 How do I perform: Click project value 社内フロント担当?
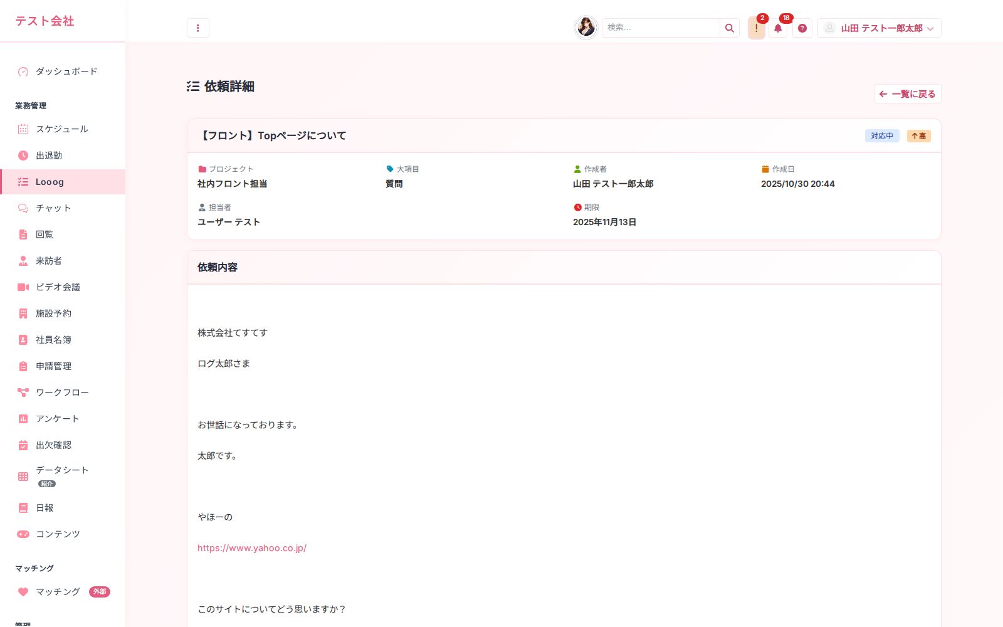pos(233,184)
